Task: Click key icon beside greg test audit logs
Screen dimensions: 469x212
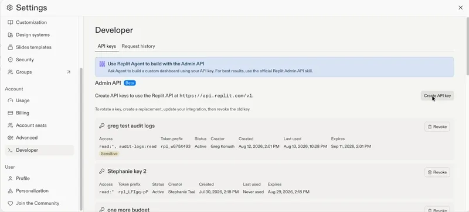Action: click(x=101, y=126)
